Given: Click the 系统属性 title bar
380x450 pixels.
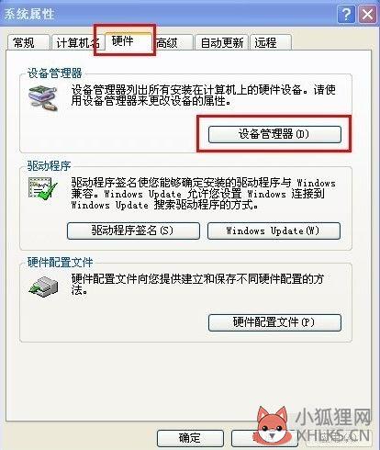Looking at the screenshot, I should point(168,14).
